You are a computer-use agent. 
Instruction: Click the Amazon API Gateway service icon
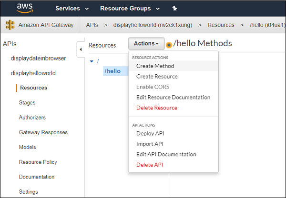click(x=10, y=25)
